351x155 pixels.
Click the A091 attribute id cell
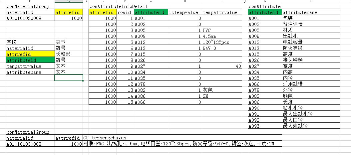[x=265, y=114]
